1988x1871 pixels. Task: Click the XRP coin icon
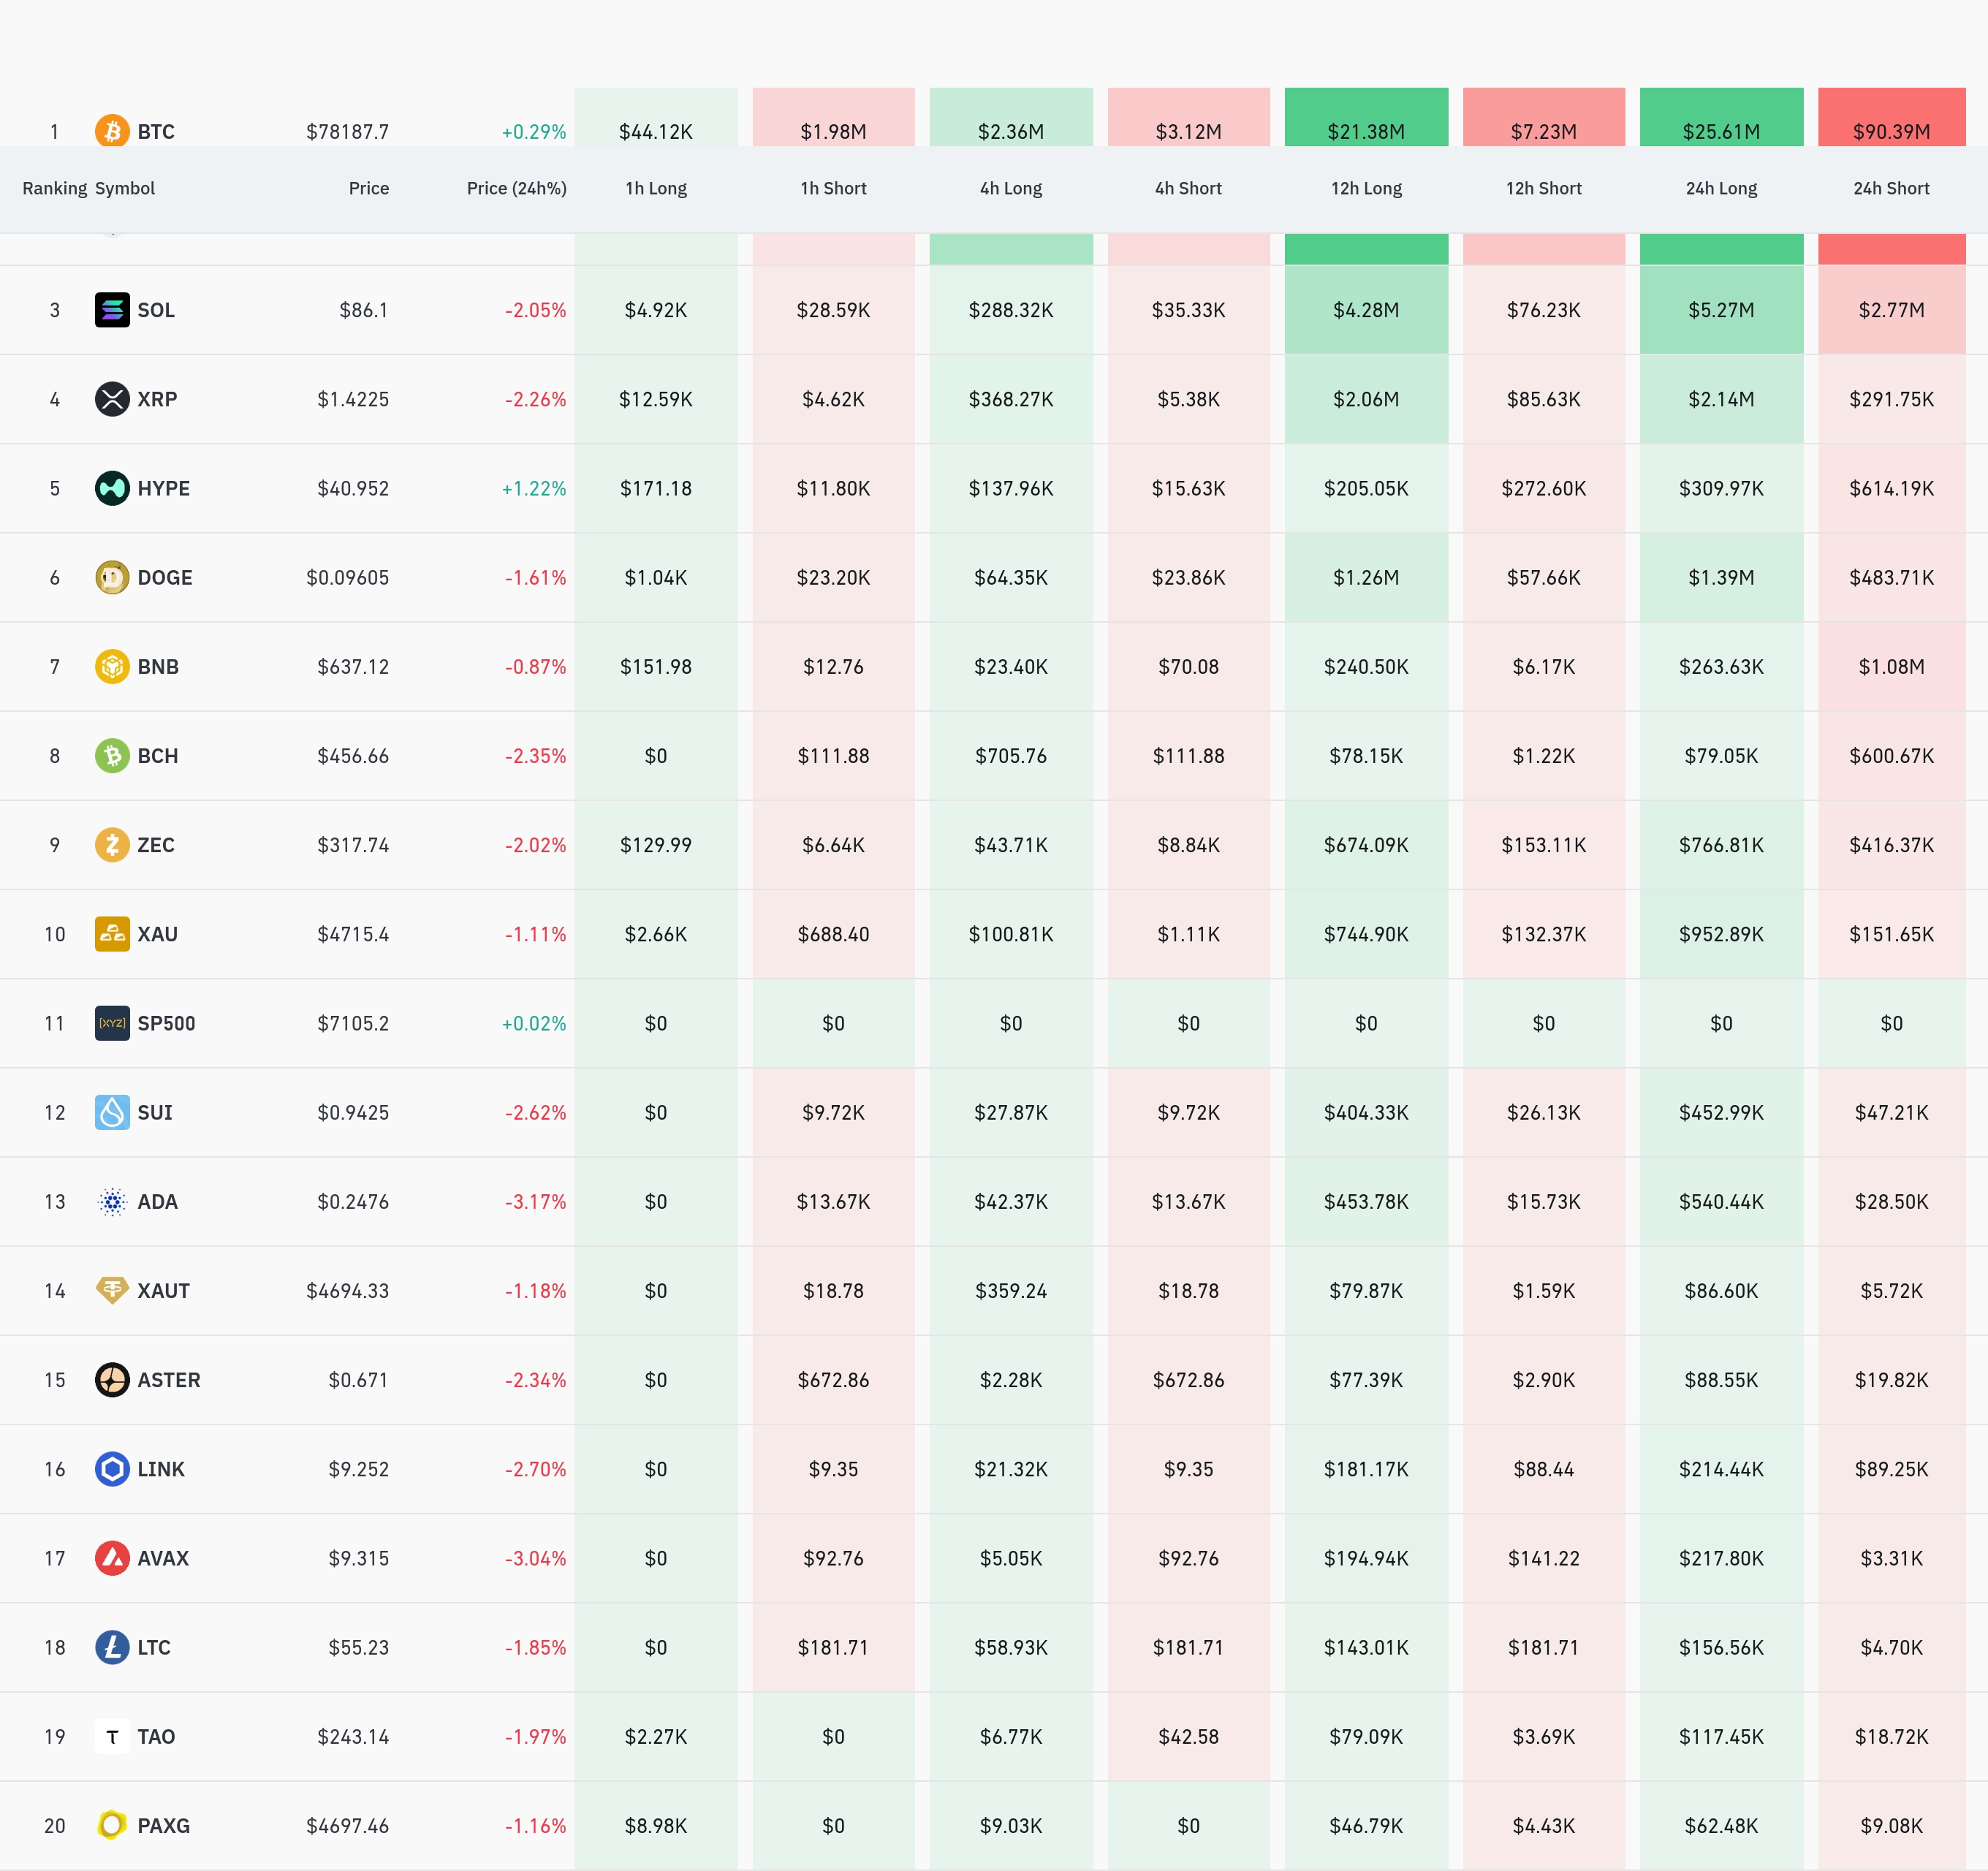point(112,399)
